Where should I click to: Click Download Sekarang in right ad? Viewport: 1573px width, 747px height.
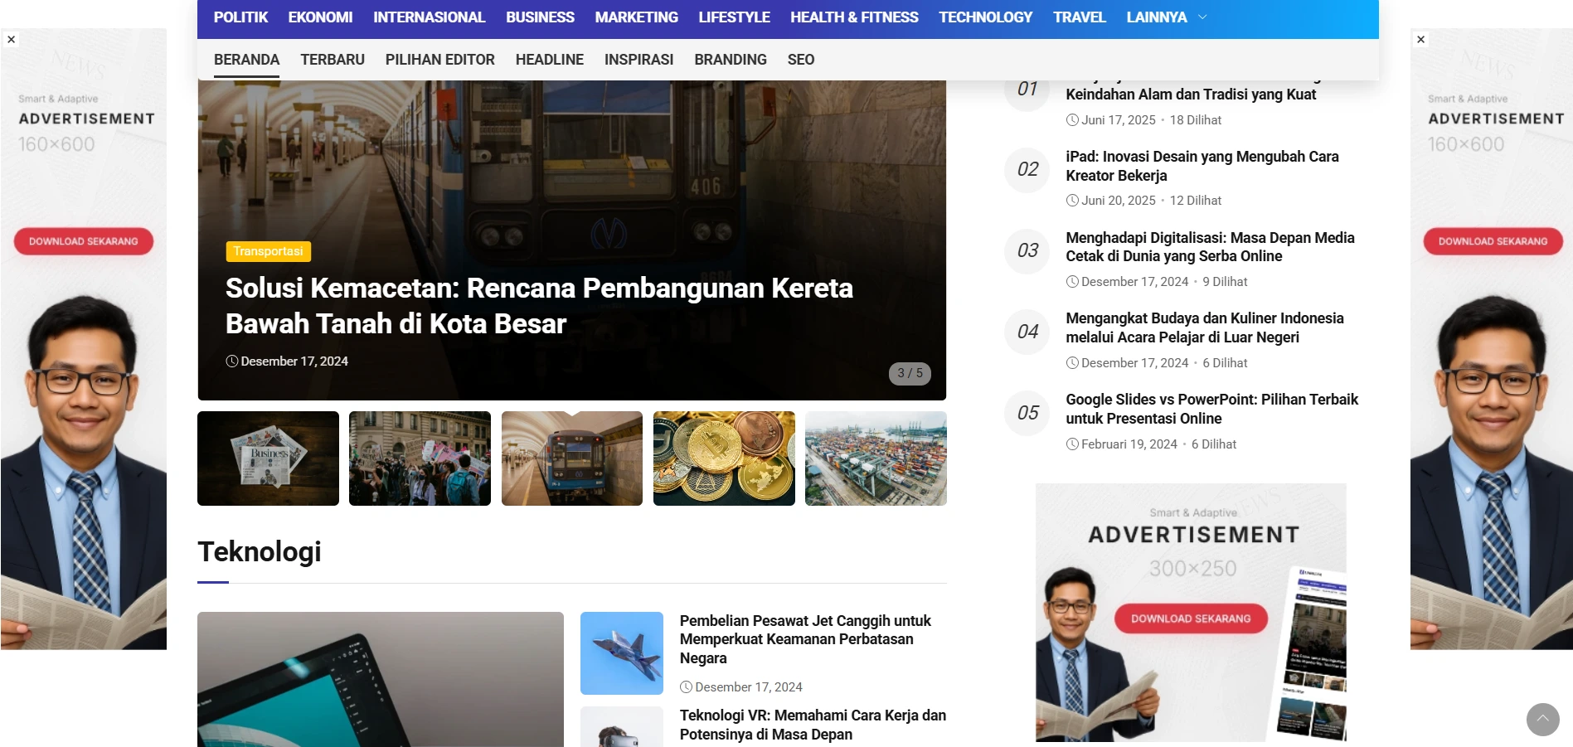[x=1493, y=241]
